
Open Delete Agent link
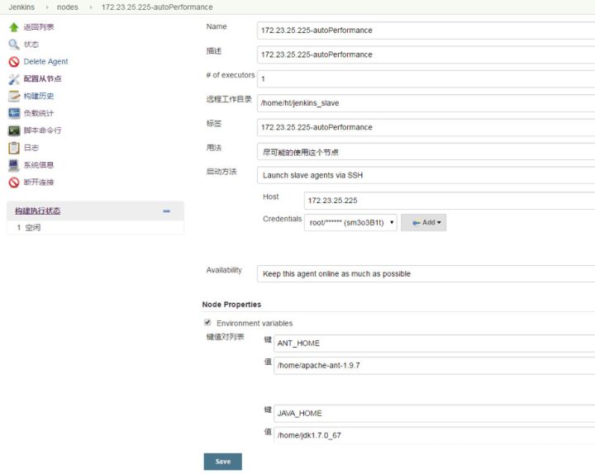[x=45, y=61]
